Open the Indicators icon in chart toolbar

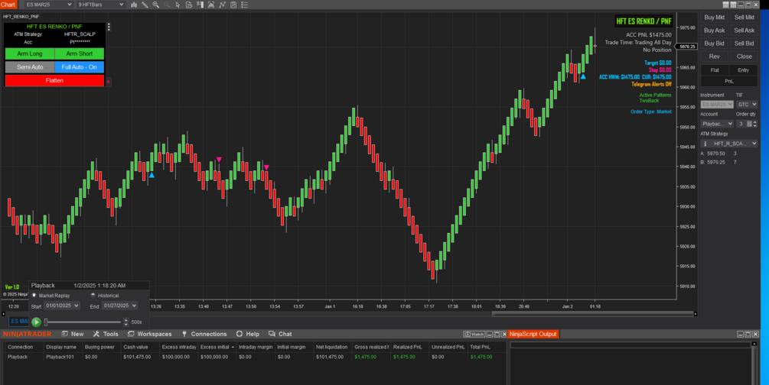(211, 5)
